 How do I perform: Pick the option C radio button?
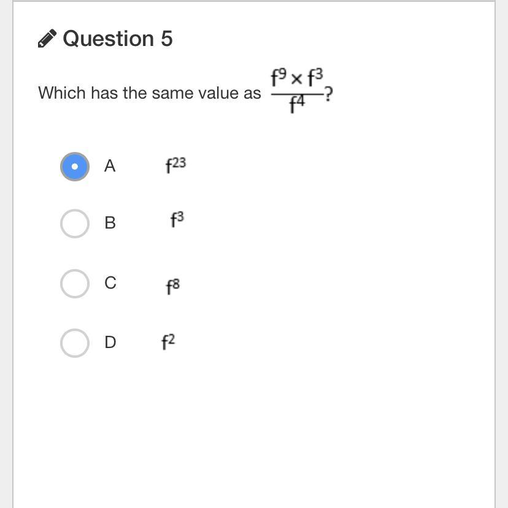(75, 283)
